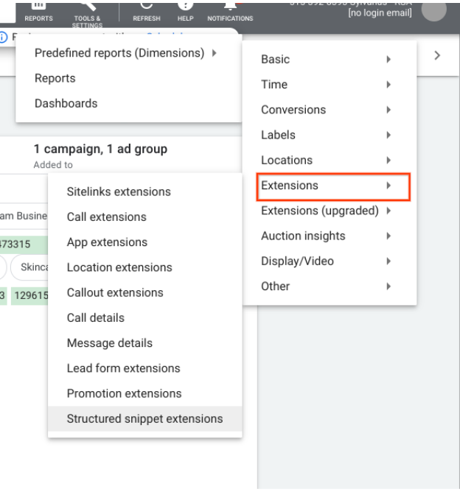Expand the Other submenu
This screenshot has width=460, height=492.
(x=330, y=287)
